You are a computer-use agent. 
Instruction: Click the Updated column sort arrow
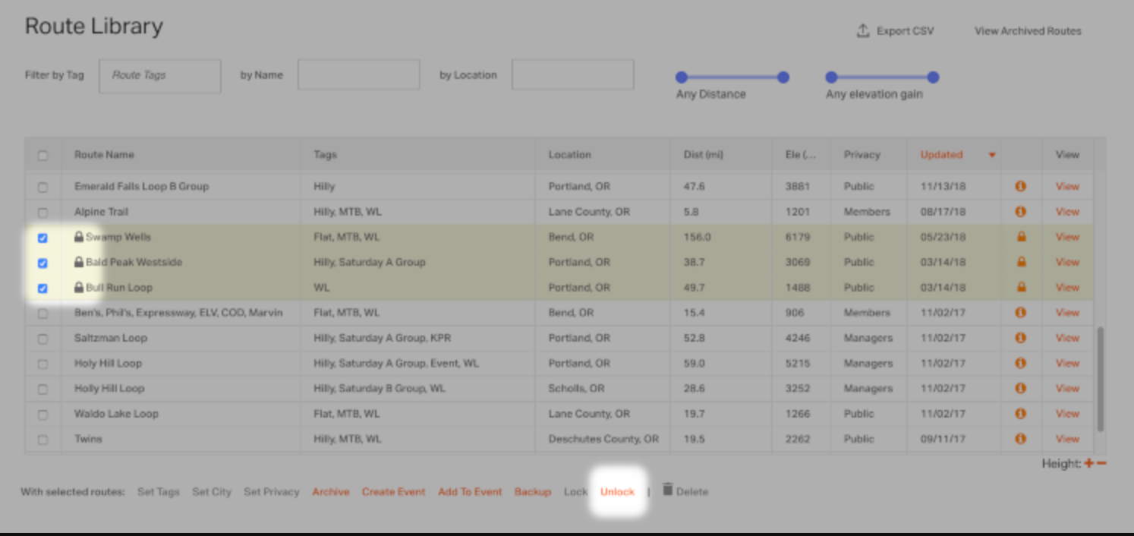tap(991, 155)
